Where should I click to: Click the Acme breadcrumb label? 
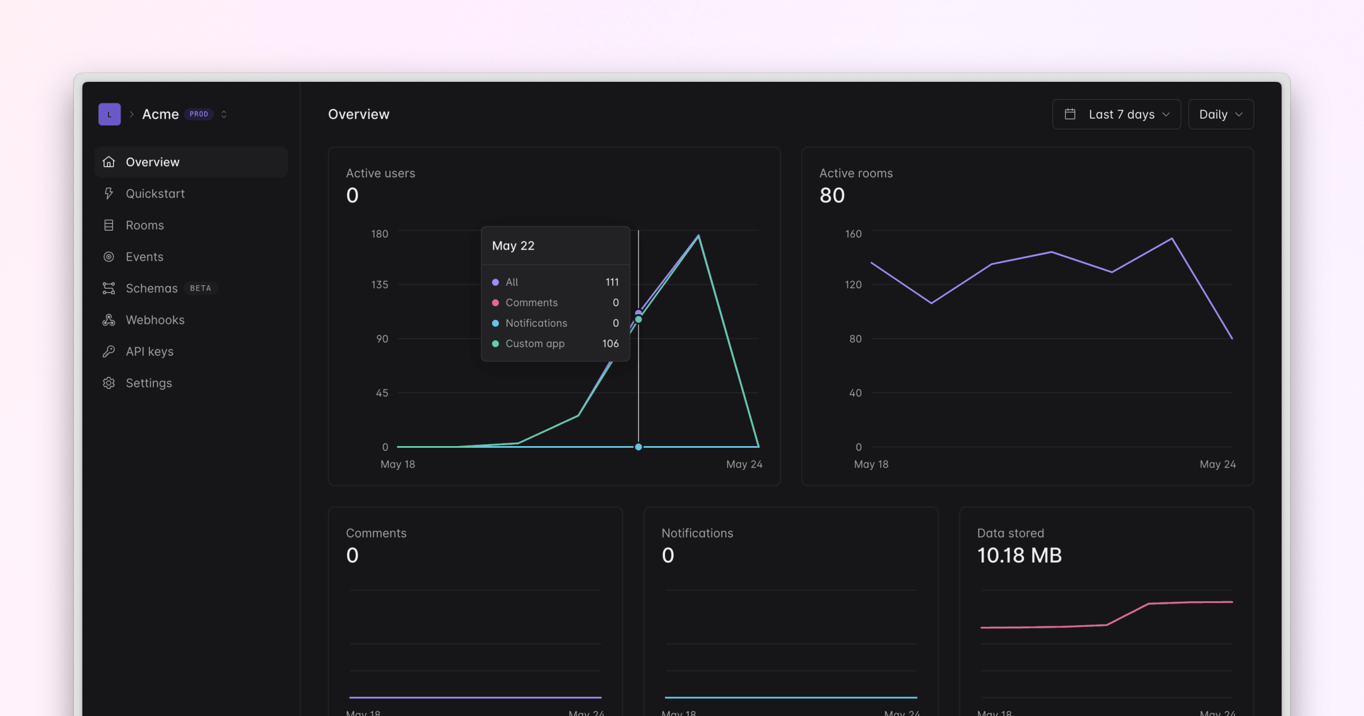coord(160,114)
